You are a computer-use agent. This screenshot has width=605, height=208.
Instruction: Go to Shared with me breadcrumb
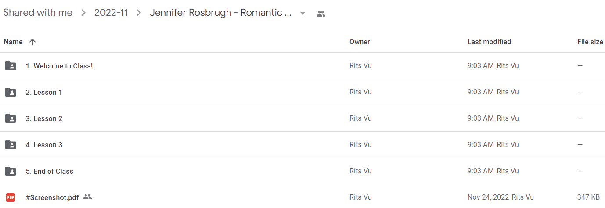click(38, 13)
